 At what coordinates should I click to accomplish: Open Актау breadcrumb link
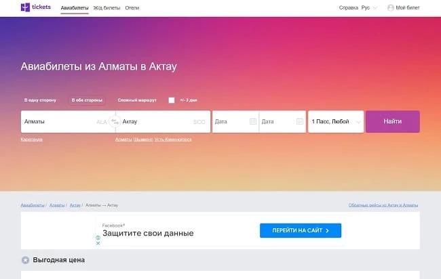(75, 205)
